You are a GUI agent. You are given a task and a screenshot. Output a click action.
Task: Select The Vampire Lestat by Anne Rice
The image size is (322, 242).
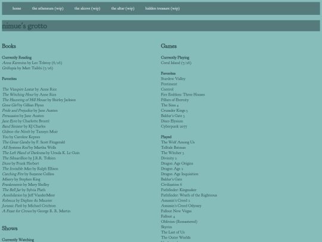29,89
